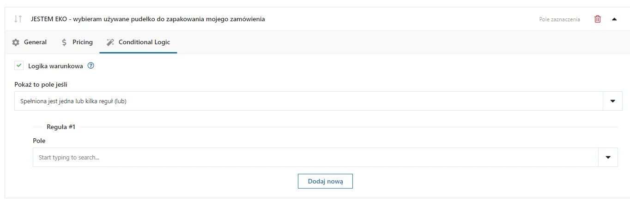Click the Reguła #1 rule heading
The height and width of the screenshot is (201, 630).
[x=61, y=127]
